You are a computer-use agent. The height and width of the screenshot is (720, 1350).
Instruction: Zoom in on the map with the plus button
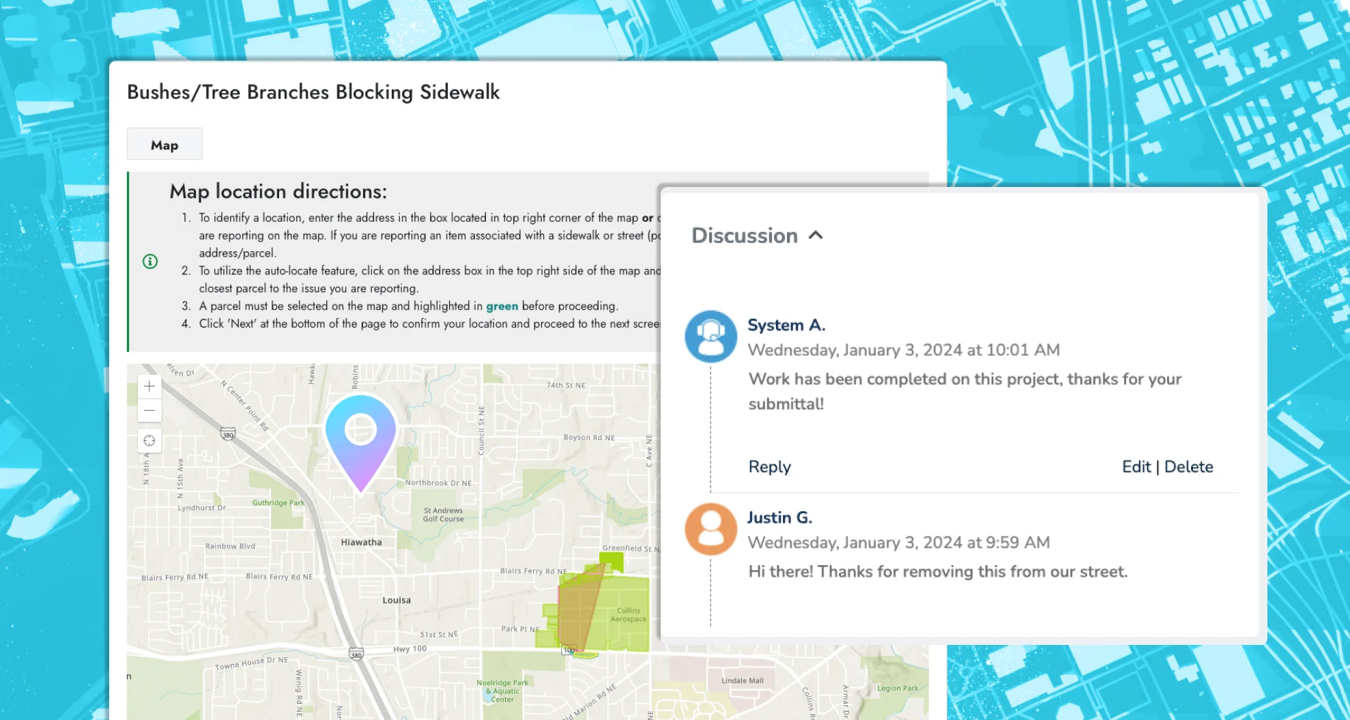pyautogui.click(x=149, y=386)
